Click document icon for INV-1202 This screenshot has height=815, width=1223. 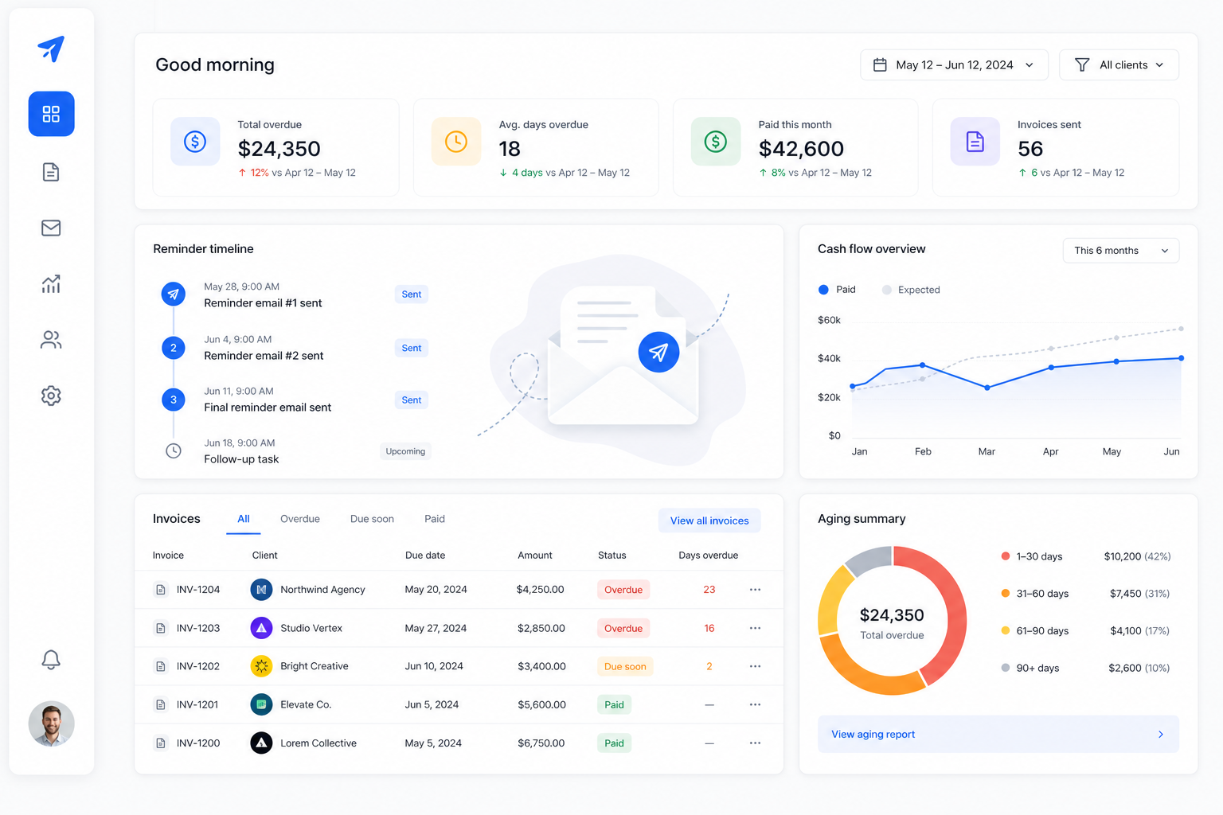pyautogui.click(x=161, y=666)
